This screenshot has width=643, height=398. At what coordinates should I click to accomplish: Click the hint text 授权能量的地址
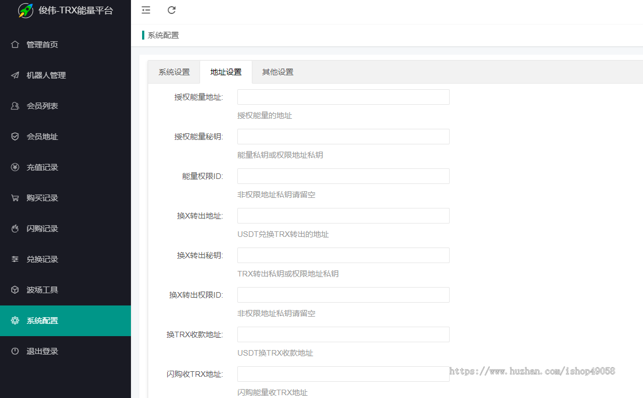coord(265,116)
